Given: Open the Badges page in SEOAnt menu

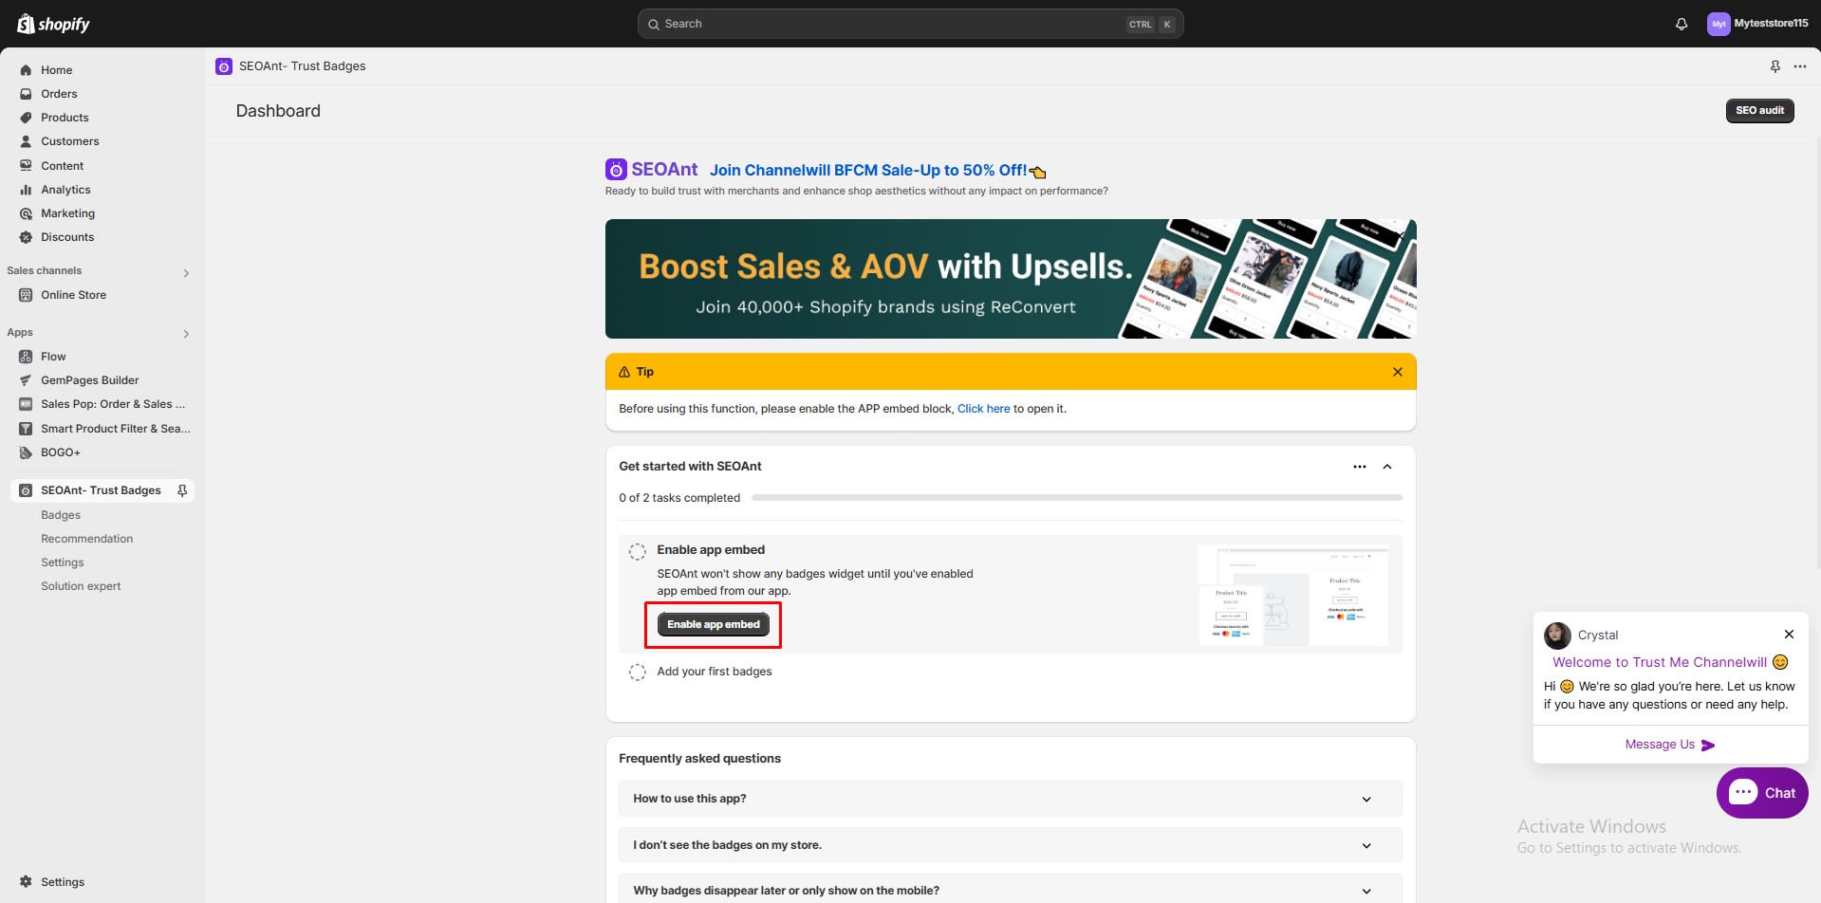Looking at the screenshot, I should (60, 514).
